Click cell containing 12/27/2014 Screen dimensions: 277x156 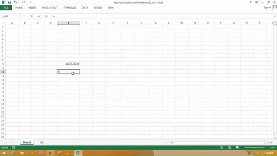68,64
